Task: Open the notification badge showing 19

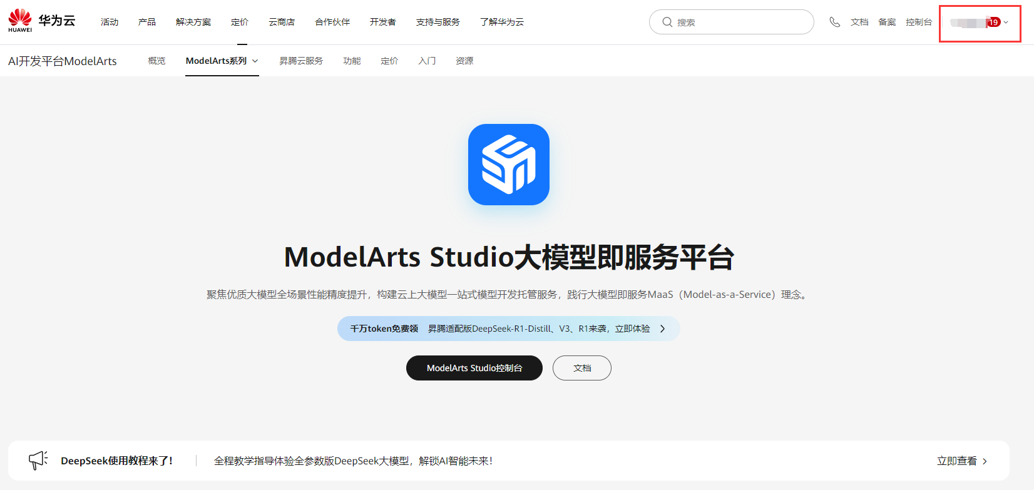Action: click(x=993, y=22)
